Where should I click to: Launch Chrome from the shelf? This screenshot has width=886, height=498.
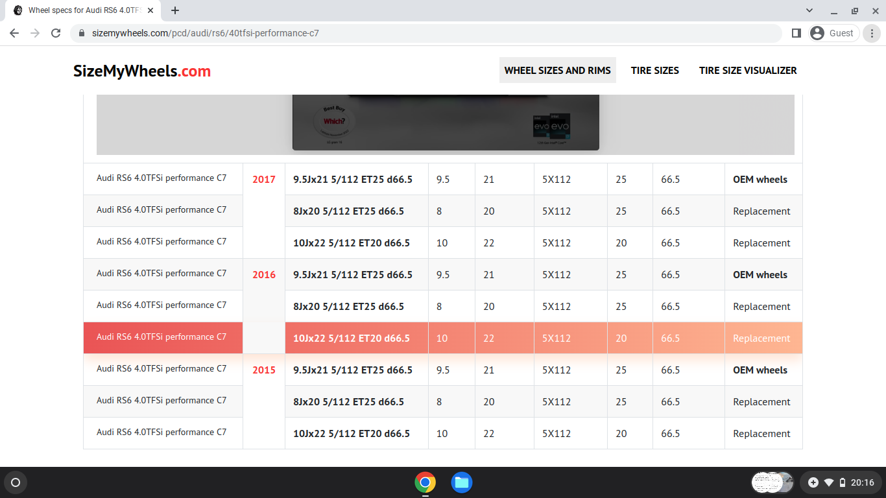tap(425, 482)
